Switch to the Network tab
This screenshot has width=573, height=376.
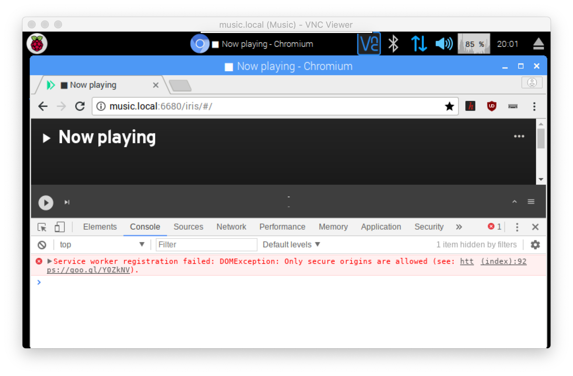(x=231, y=227)
